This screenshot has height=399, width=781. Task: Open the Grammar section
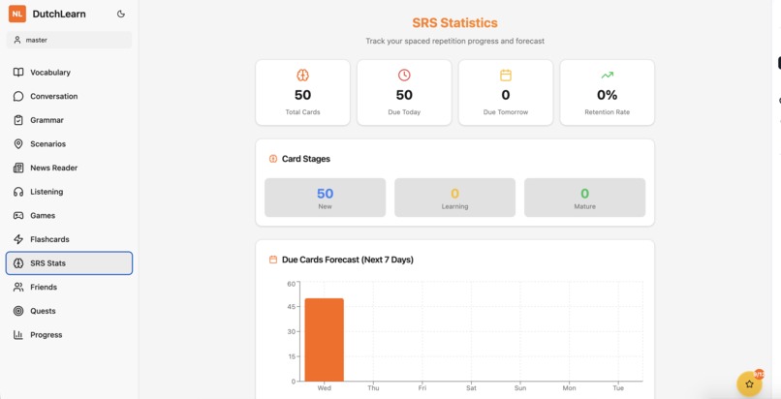[69, 120]
